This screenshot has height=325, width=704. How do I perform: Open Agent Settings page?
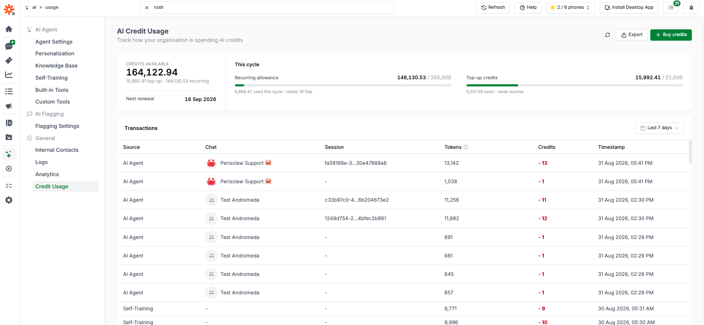pyautogui.click(x=54, y=42)
